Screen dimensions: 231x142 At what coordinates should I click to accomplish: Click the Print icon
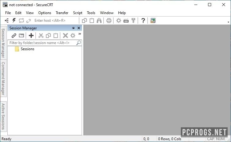pyautogui.click(x=109, y=21)
